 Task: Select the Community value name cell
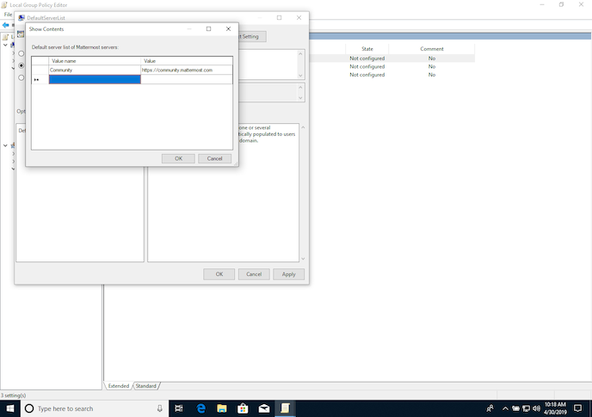point(95,70)
